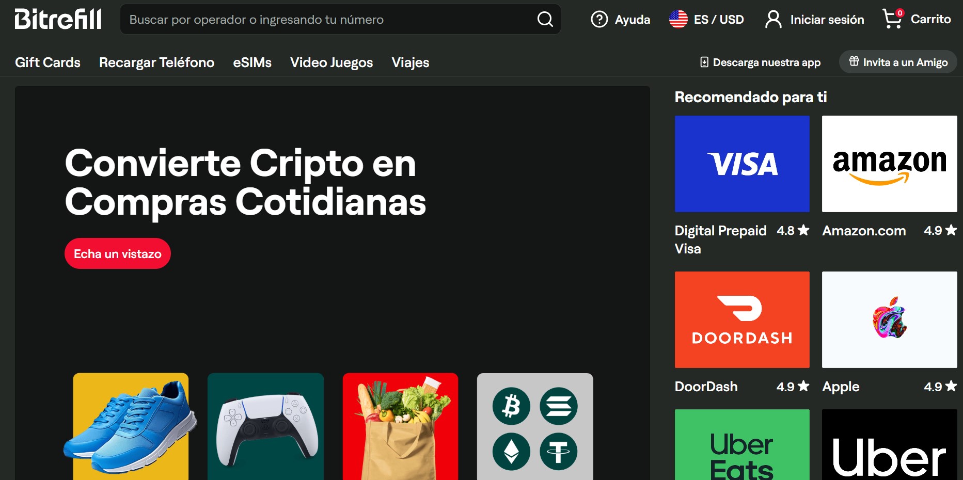Open the Digital Prepaid Visa card thumbnail
963x480 pixels.
742,164
